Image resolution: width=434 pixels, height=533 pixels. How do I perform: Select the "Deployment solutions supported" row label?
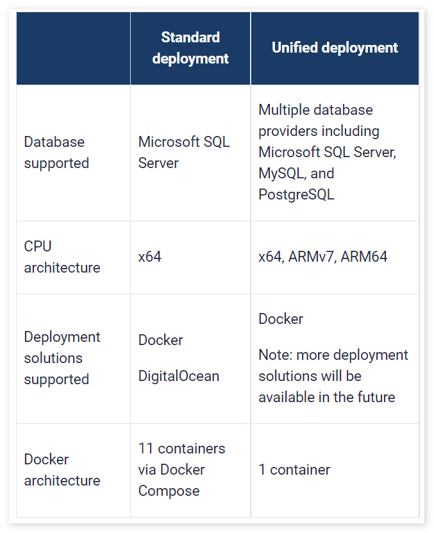pos(62,358)
